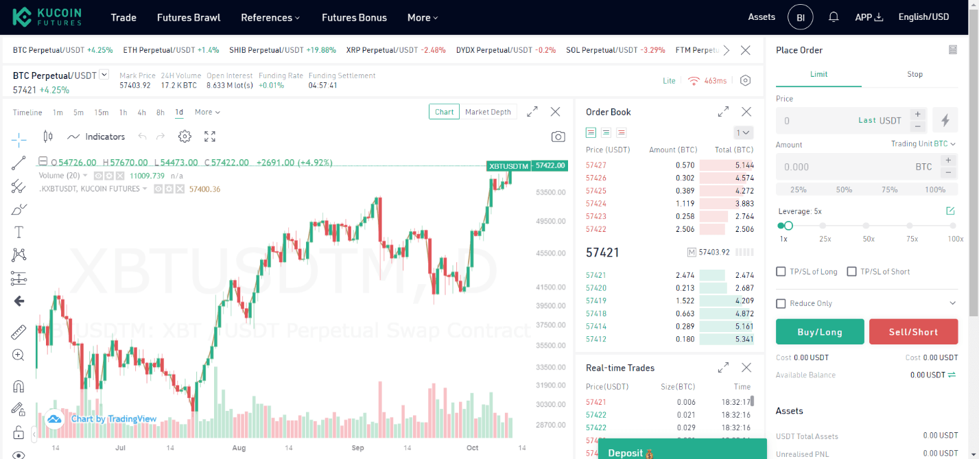
Task: Expand the chart panel to full size
Action: click(x=532, y=112)
